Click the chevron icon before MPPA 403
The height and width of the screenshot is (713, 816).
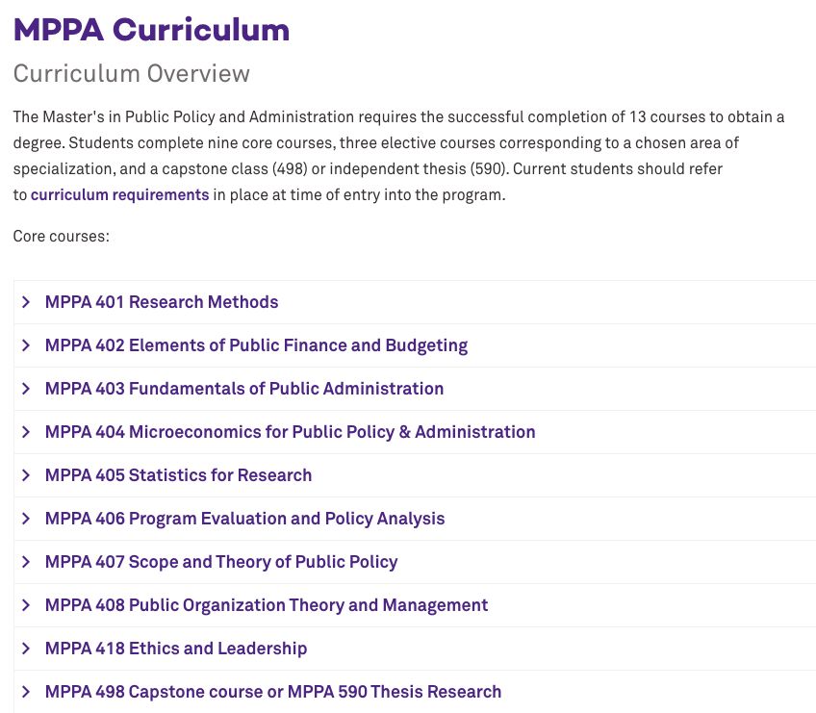[x=26, y=389]
